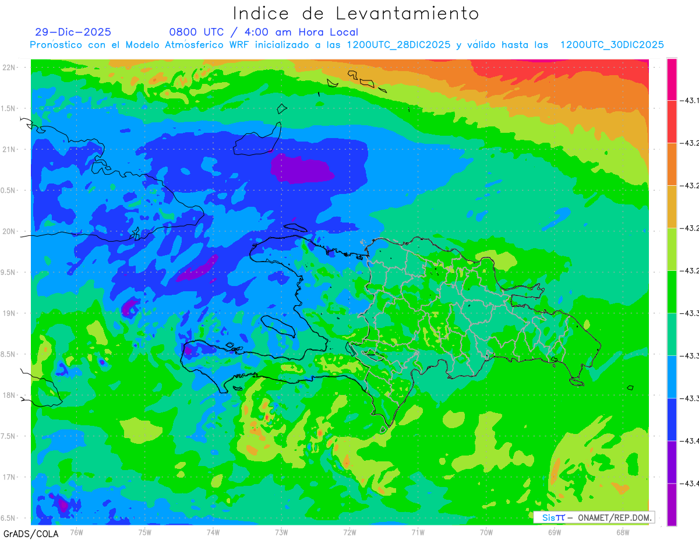The height and width of the screenshot is (540, 699).
Task: Click the magenta colorbar segment
Action: (672, 79)
